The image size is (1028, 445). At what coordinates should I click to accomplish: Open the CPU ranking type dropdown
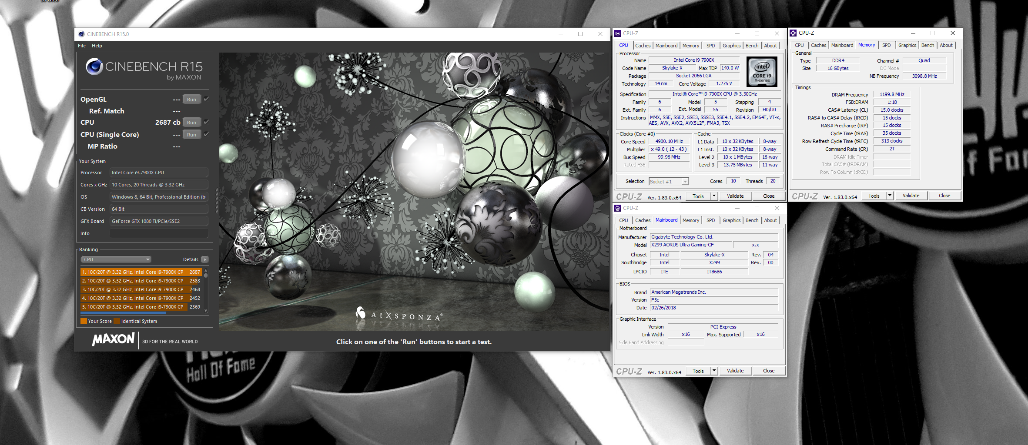coord(116,259)
